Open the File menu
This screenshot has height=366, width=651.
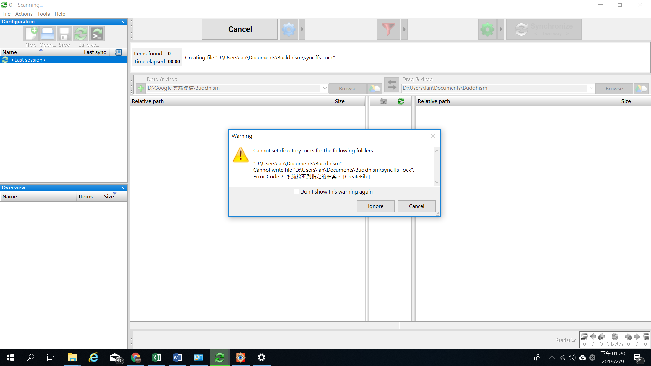point(6,14)
